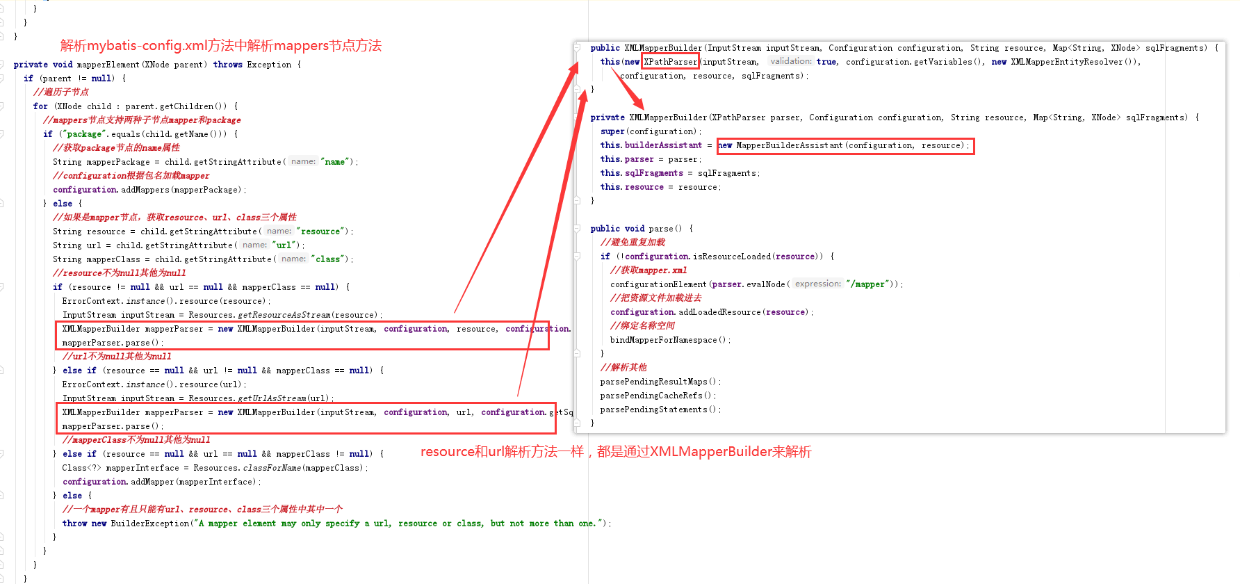Fold the 'if ("package".equals' block
This screenshot has width=1240, height=584.
pos(2,134)
